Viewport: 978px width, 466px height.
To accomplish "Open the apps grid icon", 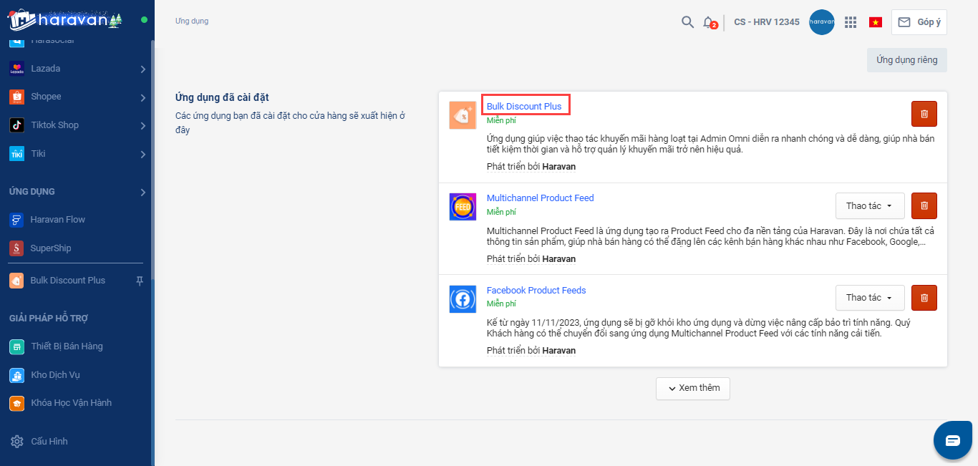I will click(851, 22).
